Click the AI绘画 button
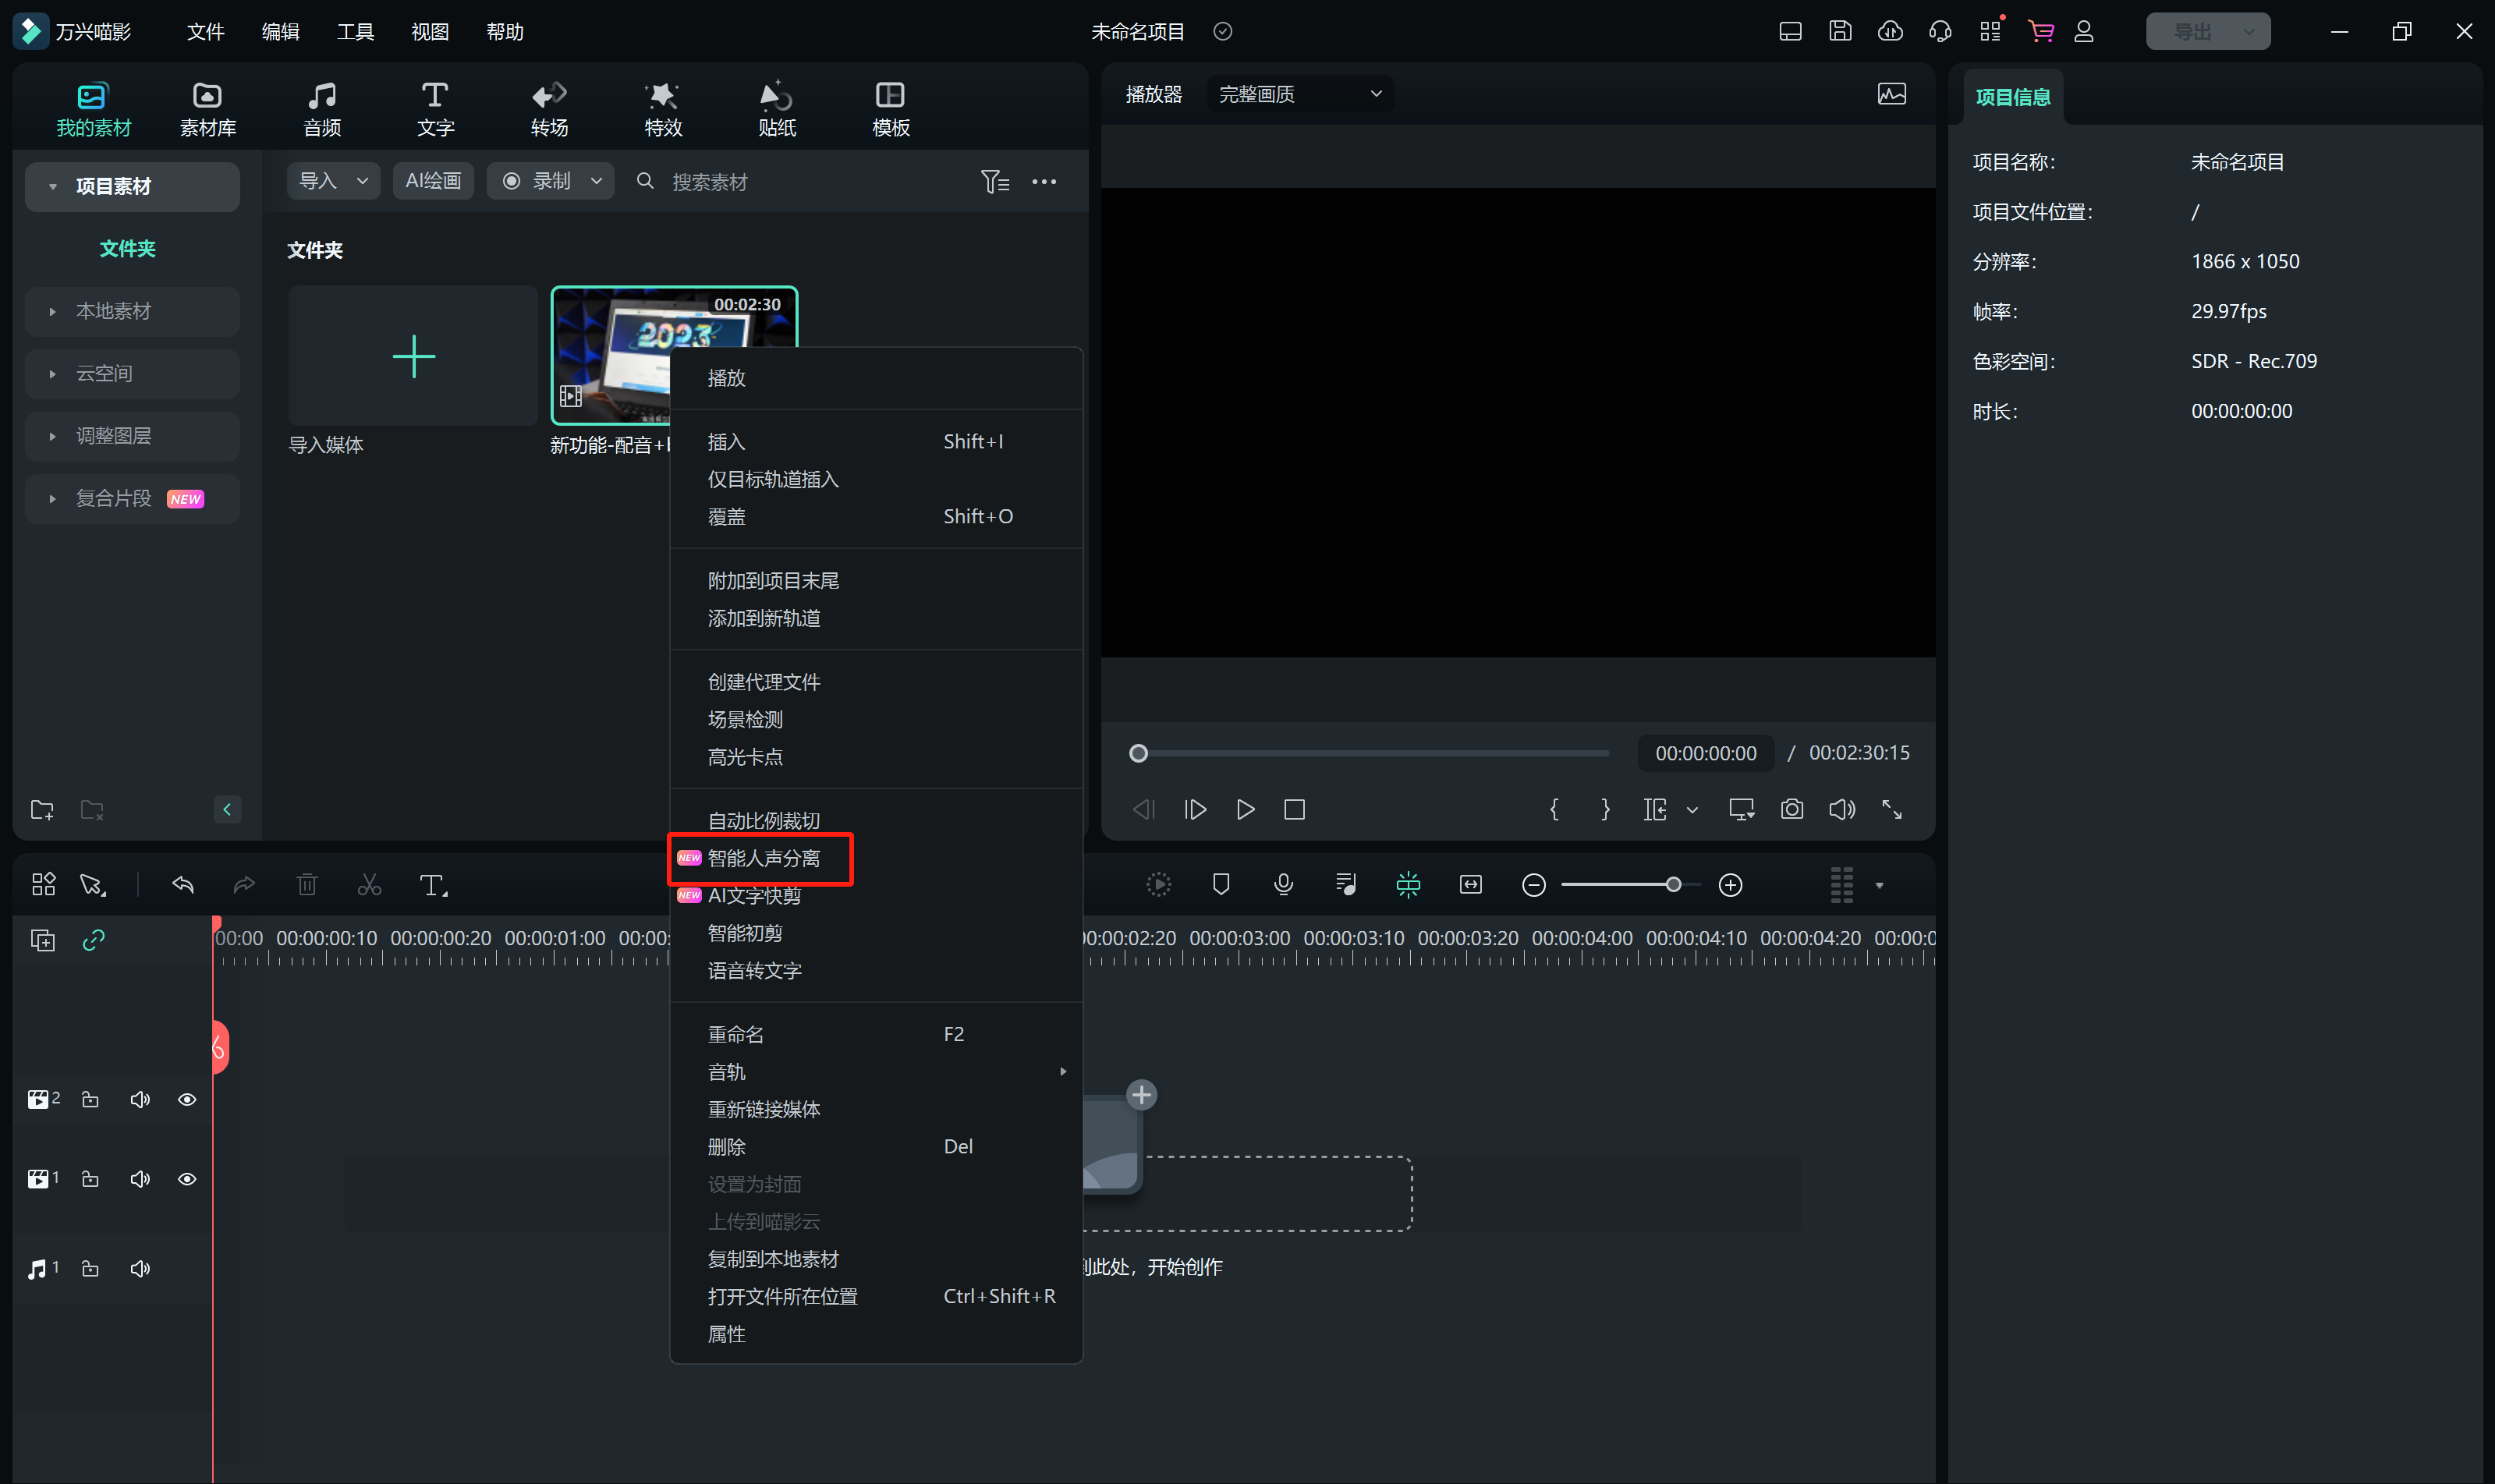 (x=432, y=181)
